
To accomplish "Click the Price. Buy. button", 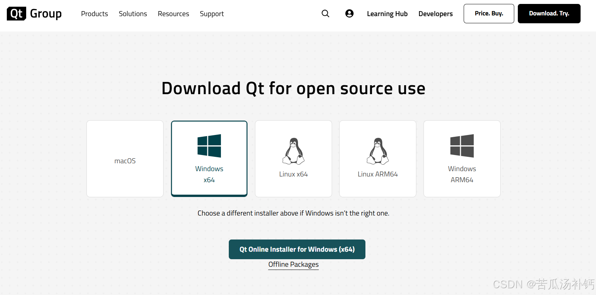I will click(489, 14).
